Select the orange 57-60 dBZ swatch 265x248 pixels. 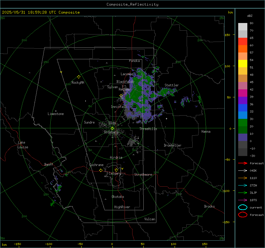(243, 49)
